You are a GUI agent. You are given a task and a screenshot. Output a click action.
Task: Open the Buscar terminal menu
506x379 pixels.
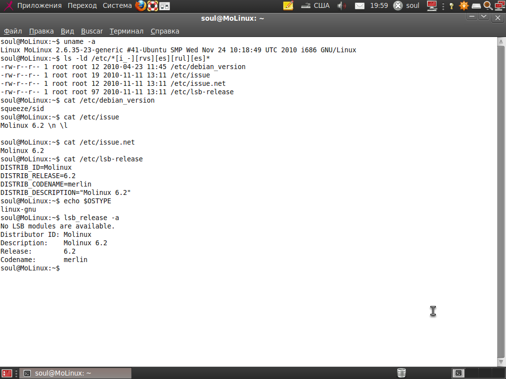(91, 31)
